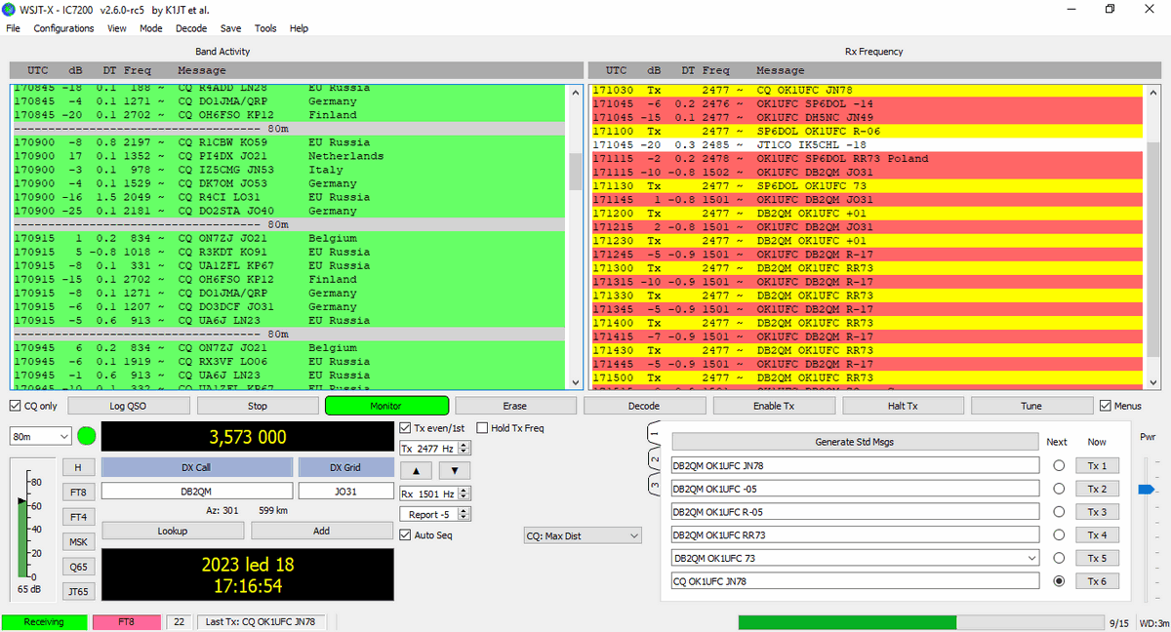The height and width of the screenshot is (632, 1171).
Task: Click the Enable Tx button
Action: click(774, 406)
